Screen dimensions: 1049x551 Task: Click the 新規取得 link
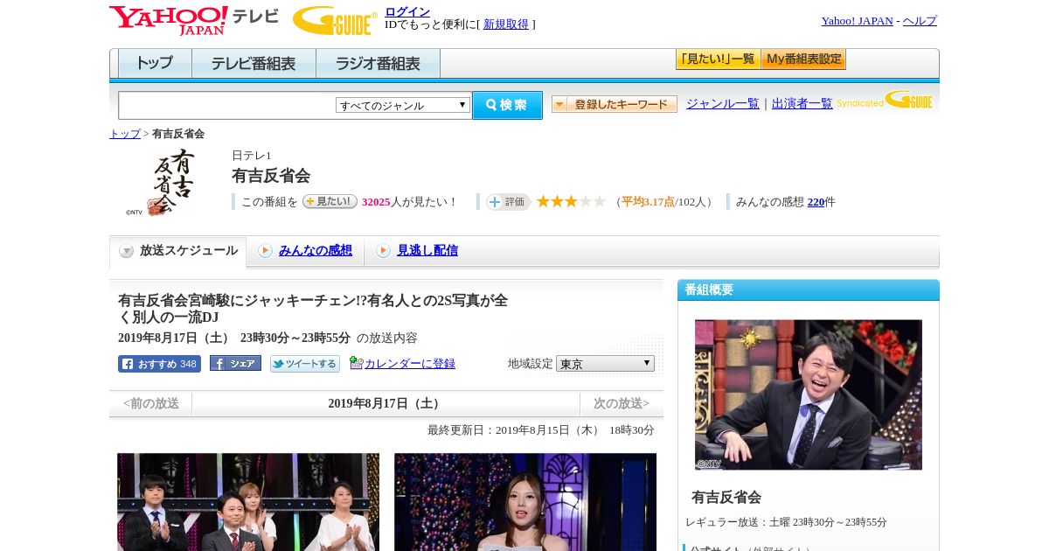tap(506, 24)
